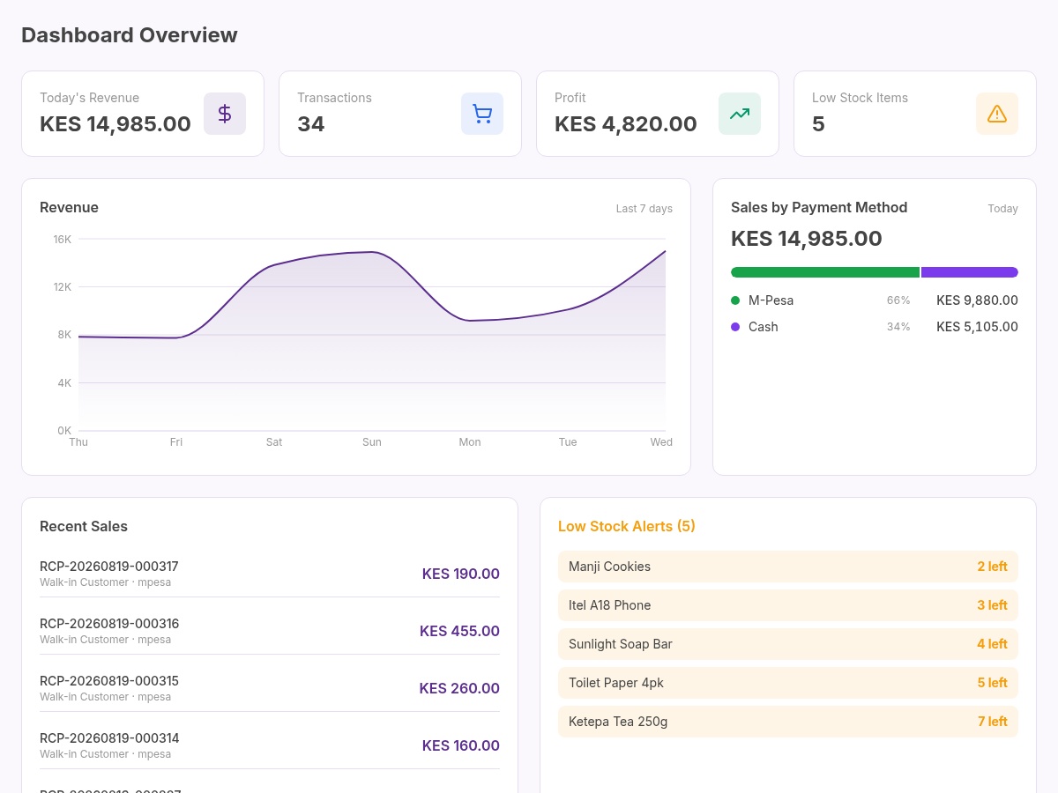1058x793 pixels.
Task: Click the Low Stock Alerts (5) heading
Action: 627,526
